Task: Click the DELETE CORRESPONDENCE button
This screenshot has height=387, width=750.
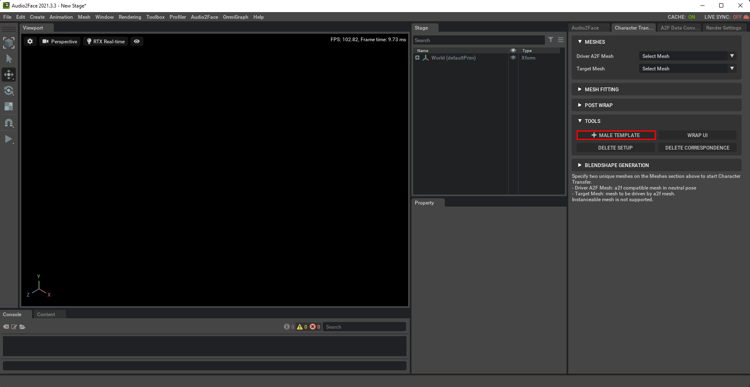Action: tap(697, 148)
